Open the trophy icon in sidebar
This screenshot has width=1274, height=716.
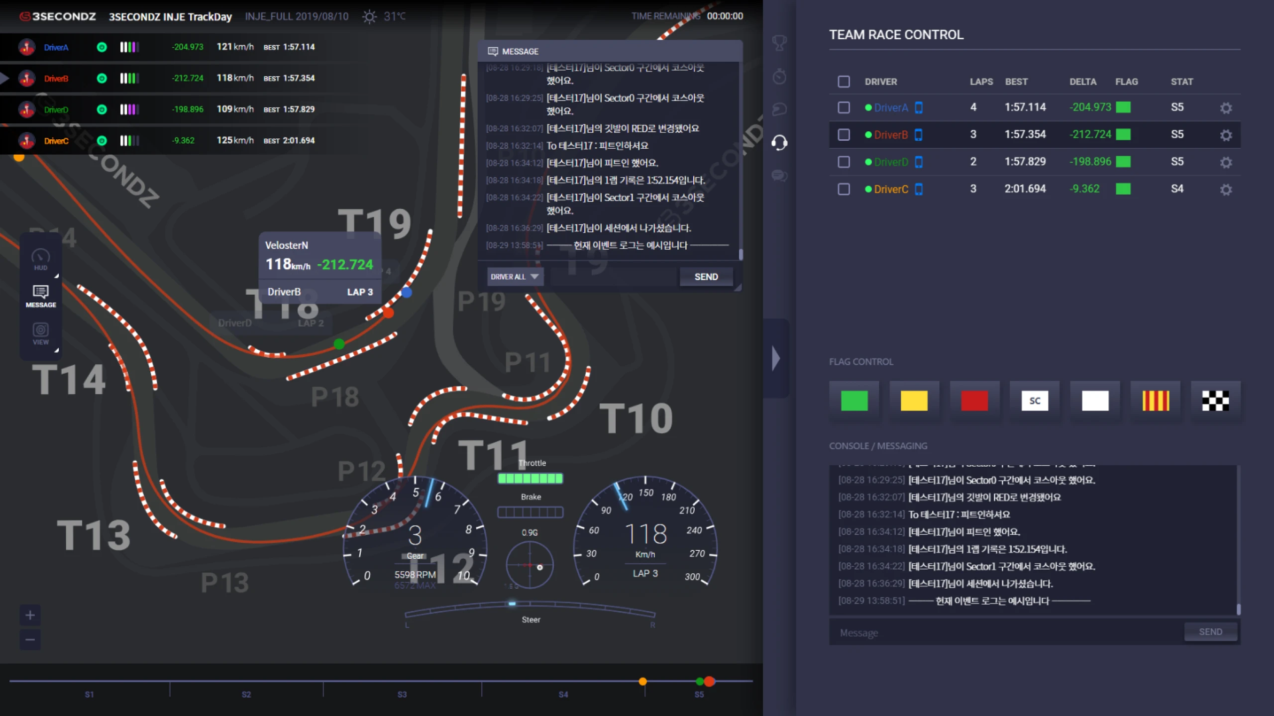click(x=779, y=43)
